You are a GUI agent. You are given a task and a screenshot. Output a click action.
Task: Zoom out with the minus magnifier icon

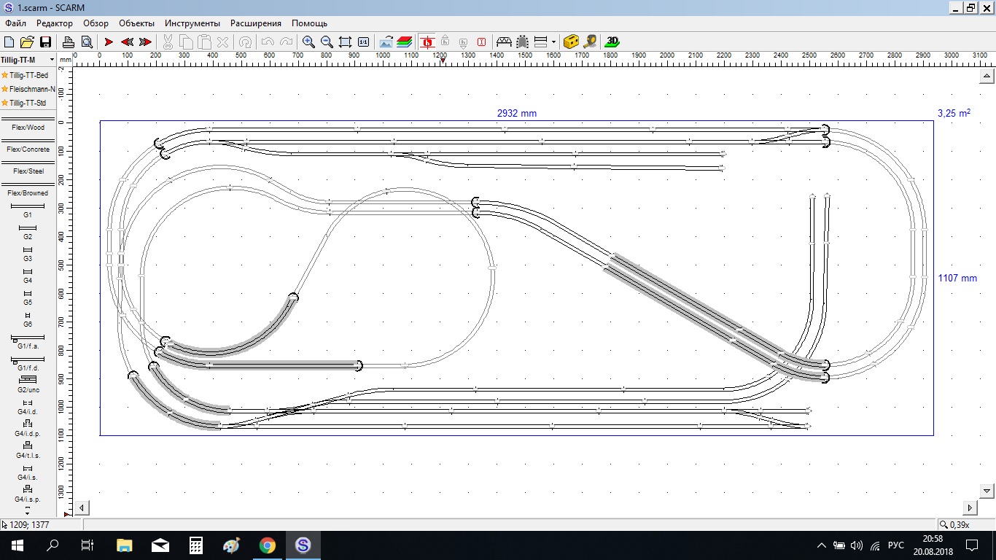click(327, 42)
